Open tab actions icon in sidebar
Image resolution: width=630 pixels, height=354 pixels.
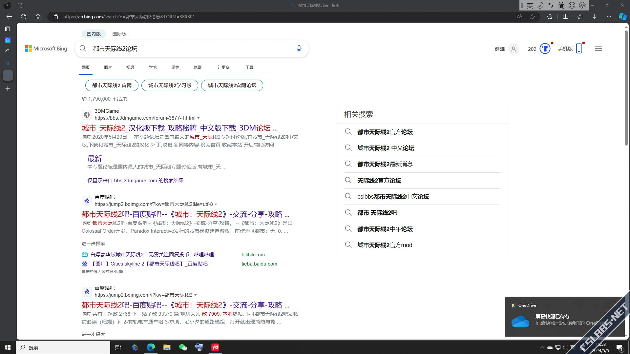pos(8,29)
